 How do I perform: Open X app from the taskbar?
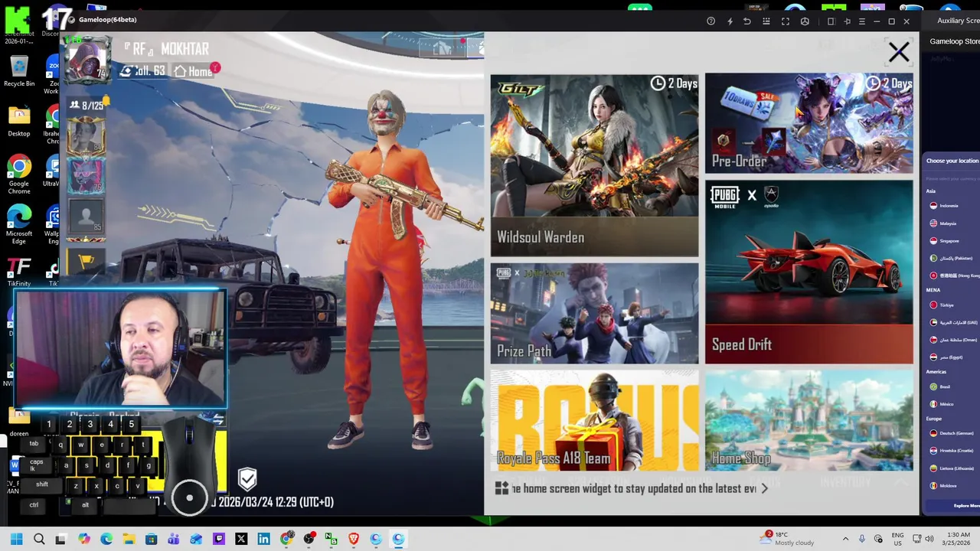pyautogui.click(x=241, y=539)
